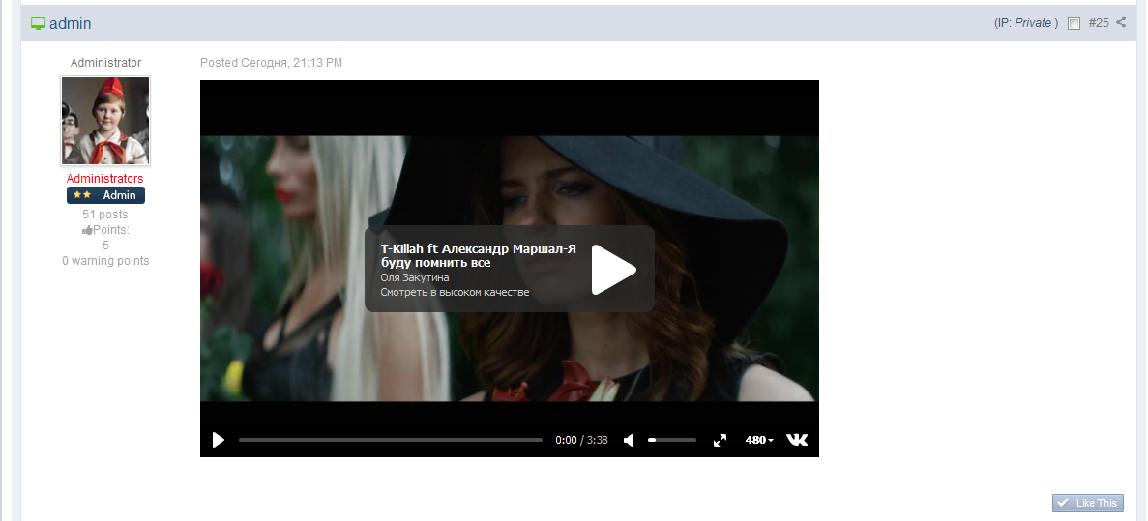Open the 480 video quality dropdown
This screenshot has width=1148, height=521.
click(759, 441)
